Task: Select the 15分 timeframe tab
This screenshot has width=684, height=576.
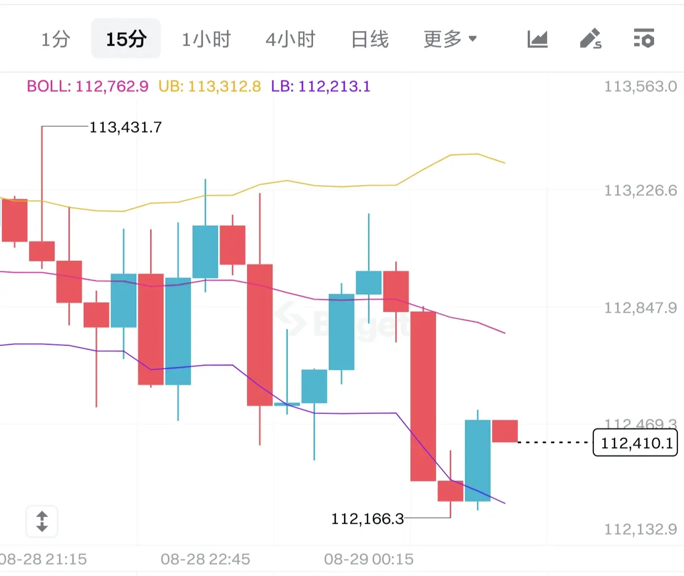Action: (x=126, y=38)
